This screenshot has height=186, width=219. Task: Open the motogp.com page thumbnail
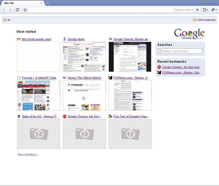84,95
